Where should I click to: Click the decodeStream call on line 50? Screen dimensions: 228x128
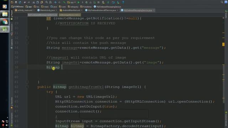tap(135, 126)
